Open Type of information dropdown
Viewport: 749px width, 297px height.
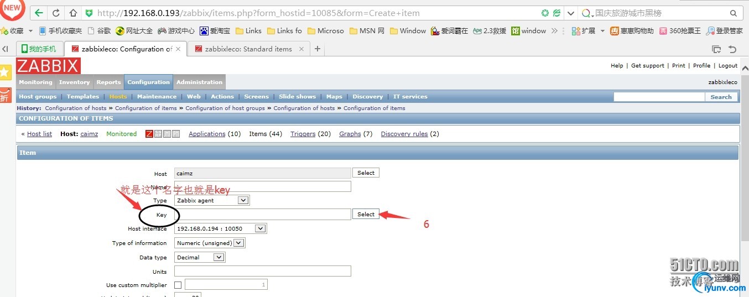pyautogui.click(x=210, y=243)
